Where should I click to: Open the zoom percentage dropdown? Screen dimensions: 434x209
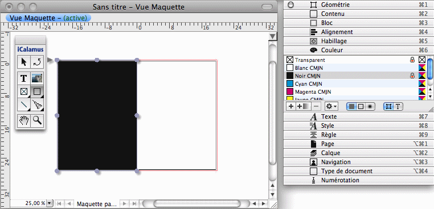click(50, 203)
